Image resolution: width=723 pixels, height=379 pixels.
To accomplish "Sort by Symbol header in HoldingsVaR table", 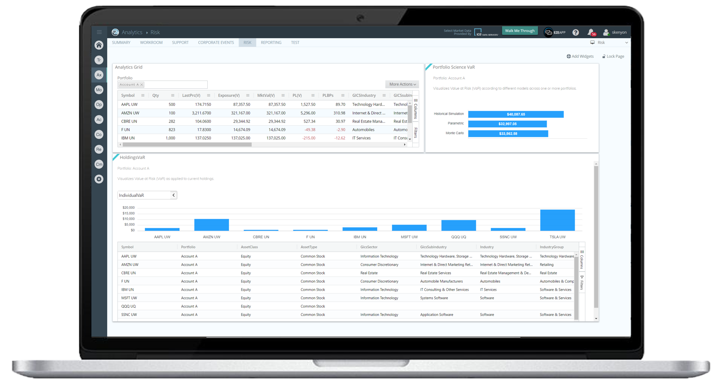I will [x=127, y=247].
